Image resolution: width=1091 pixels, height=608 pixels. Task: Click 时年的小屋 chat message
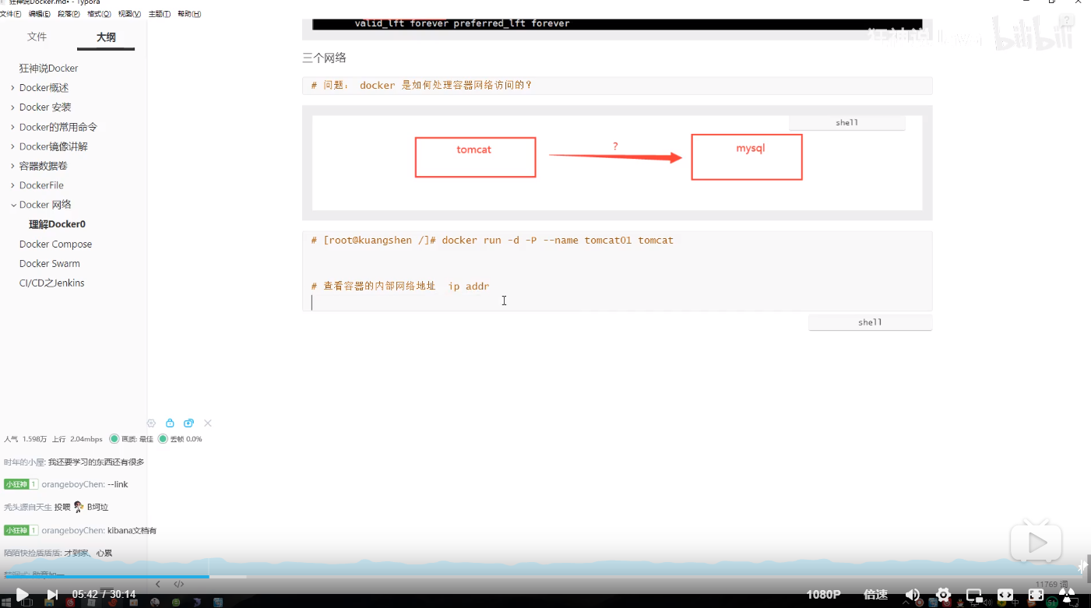point(74,462)
